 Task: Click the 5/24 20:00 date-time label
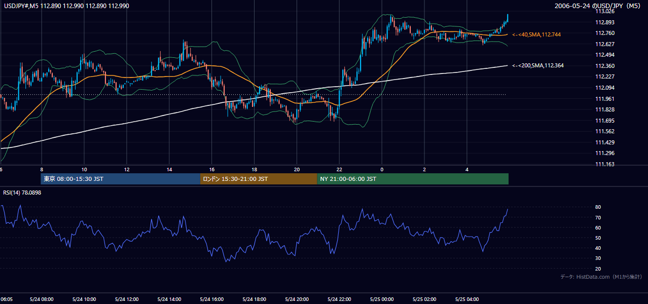[x=297, y=299]
